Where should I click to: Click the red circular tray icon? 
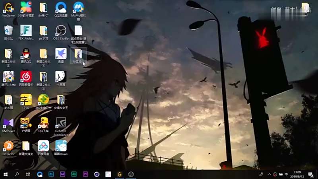(275, 174)
